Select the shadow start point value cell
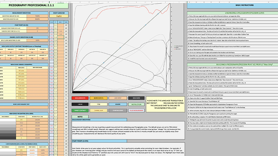 tap(37, 31)
